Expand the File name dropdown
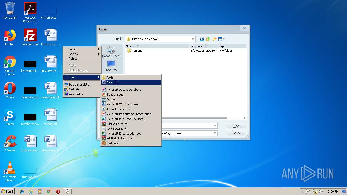 [x=215, y=126]
